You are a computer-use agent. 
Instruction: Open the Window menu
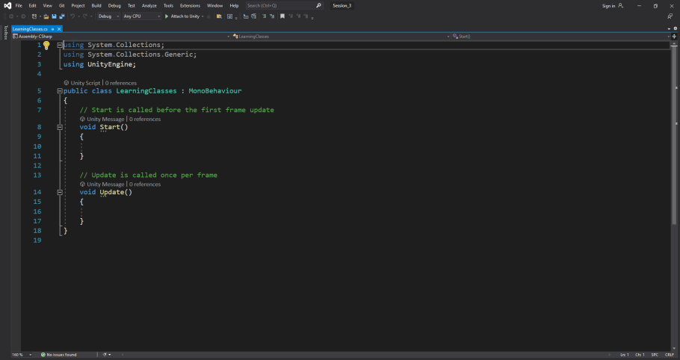click(214, 6)
